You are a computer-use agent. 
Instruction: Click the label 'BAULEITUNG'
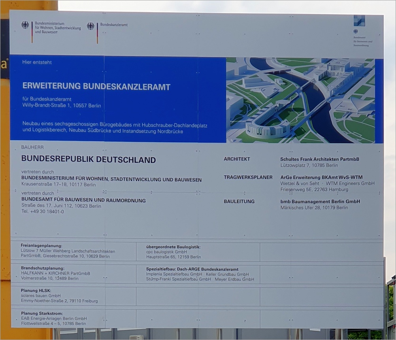pyautogui.click(x=239, y=201)
